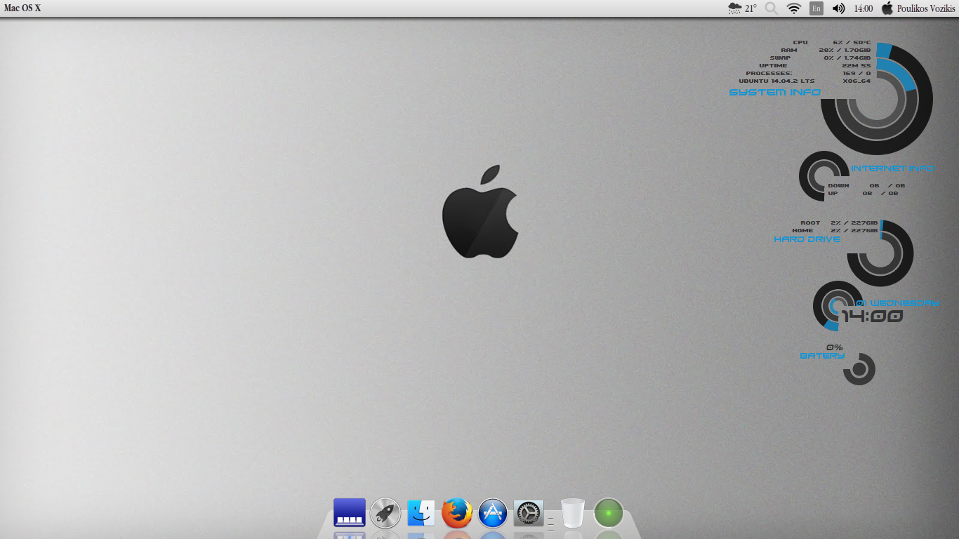Open the Poulikos Vozikis user menu
The image size is (959, 539).
point(926,8)
